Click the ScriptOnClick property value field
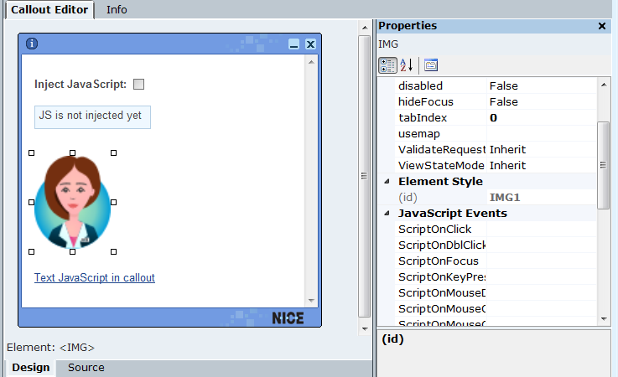This screenshot has height=377, width=618. [541, 229]
